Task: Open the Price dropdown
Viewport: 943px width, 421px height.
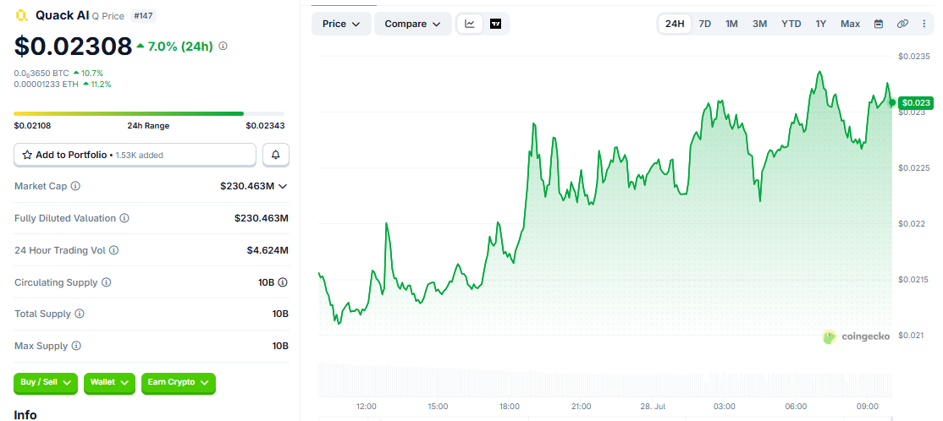Action: 341,24
